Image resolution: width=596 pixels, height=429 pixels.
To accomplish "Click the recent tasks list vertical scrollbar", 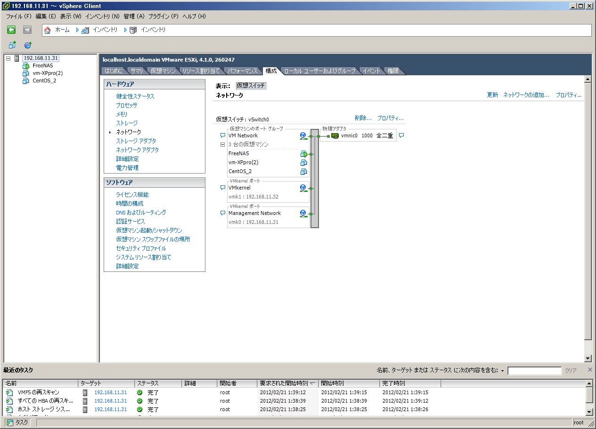I will 589,397.
